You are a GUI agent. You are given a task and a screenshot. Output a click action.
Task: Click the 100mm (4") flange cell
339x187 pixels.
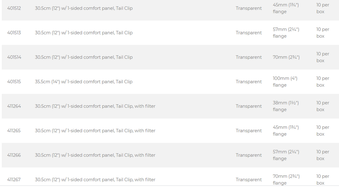(x=285, y=82)
